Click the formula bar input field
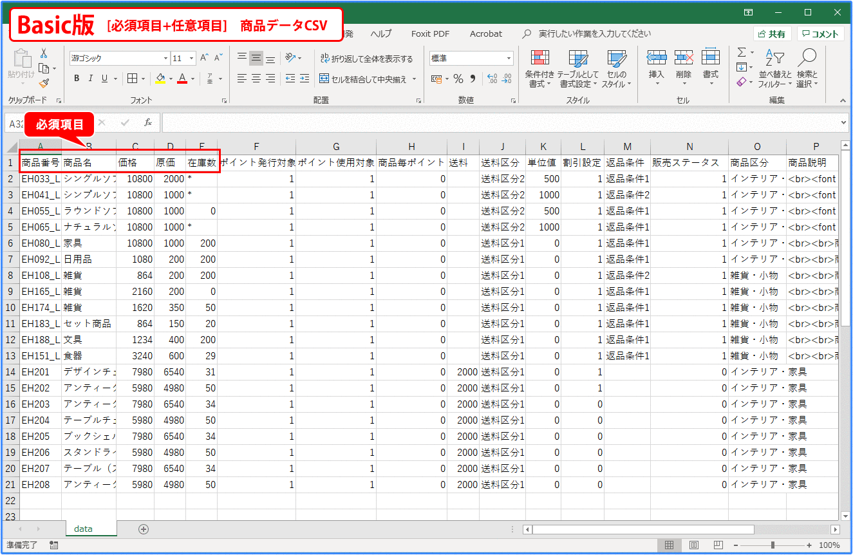Screen dimensions: 853x555 tap(502, 122)
